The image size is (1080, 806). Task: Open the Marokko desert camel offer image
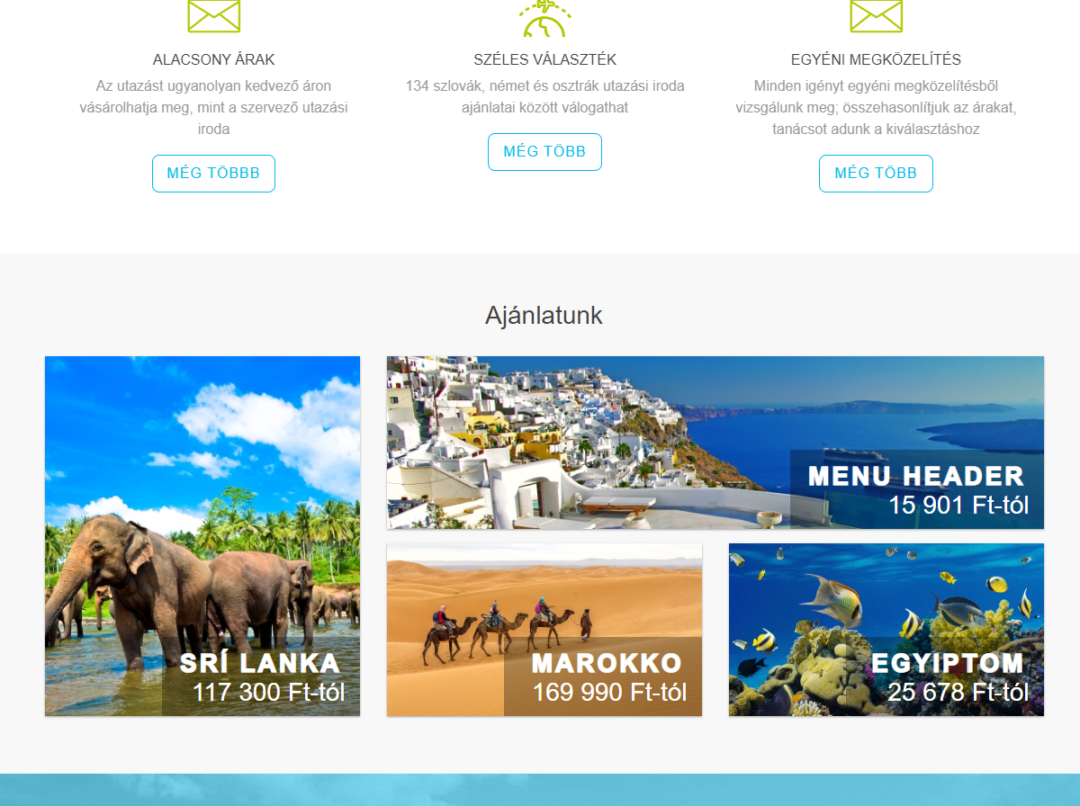544,630
